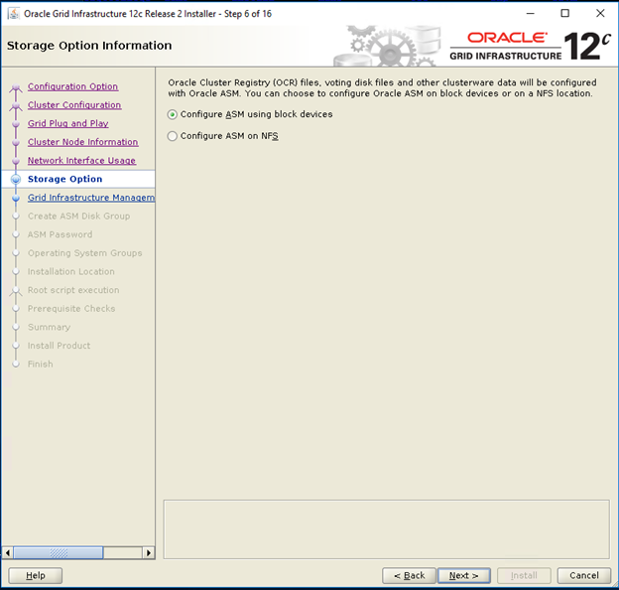Image resolution: width=619 pixels, height=590 pixels.
Task: Select the current Storage Option step
Action: tap(65, 179)
